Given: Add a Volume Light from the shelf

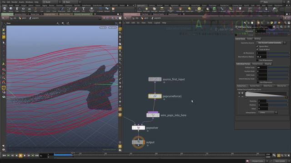Looking at the screenshot, I should coord(180,10).
